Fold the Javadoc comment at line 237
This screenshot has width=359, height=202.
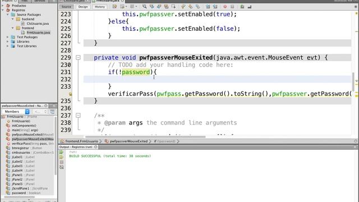[78, 116]
